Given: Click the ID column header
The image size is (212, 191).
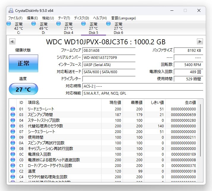Looking at the screenshot, I should tap(21, 103).
